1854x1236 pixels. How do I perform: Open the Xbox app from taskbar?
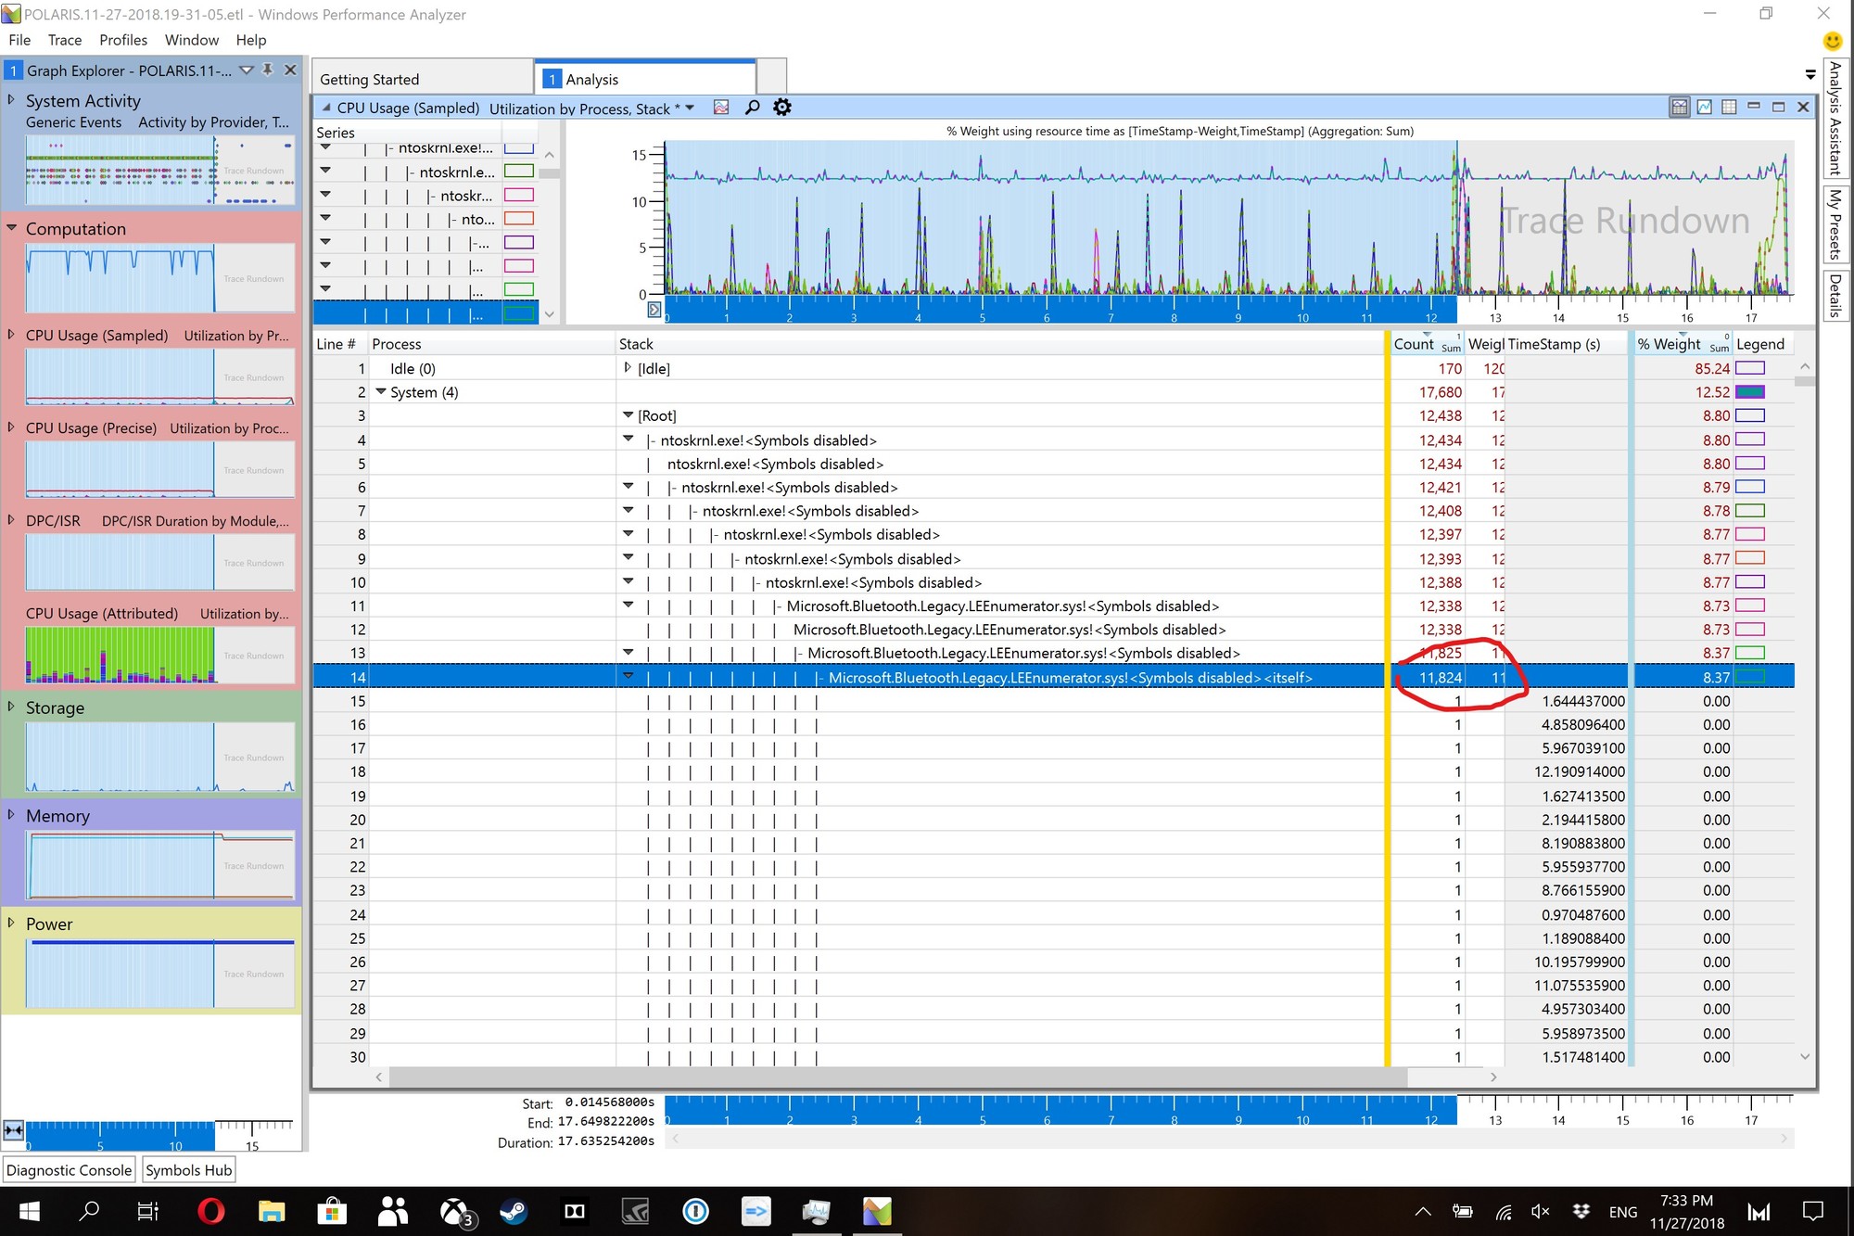tap(455, 1211)
